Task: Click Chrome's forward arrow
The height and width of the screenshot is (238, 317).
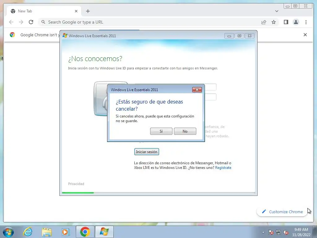Action: [x=21, y=22]
